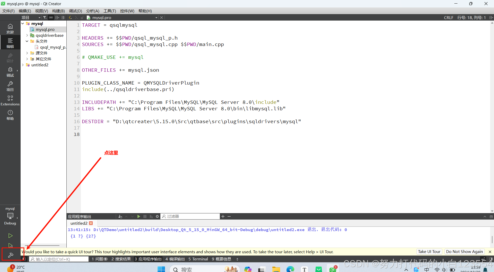Screen dimensions: 494x272
Task: Toggle synchronize with editor link icon
Action: [x=51, y=17]
